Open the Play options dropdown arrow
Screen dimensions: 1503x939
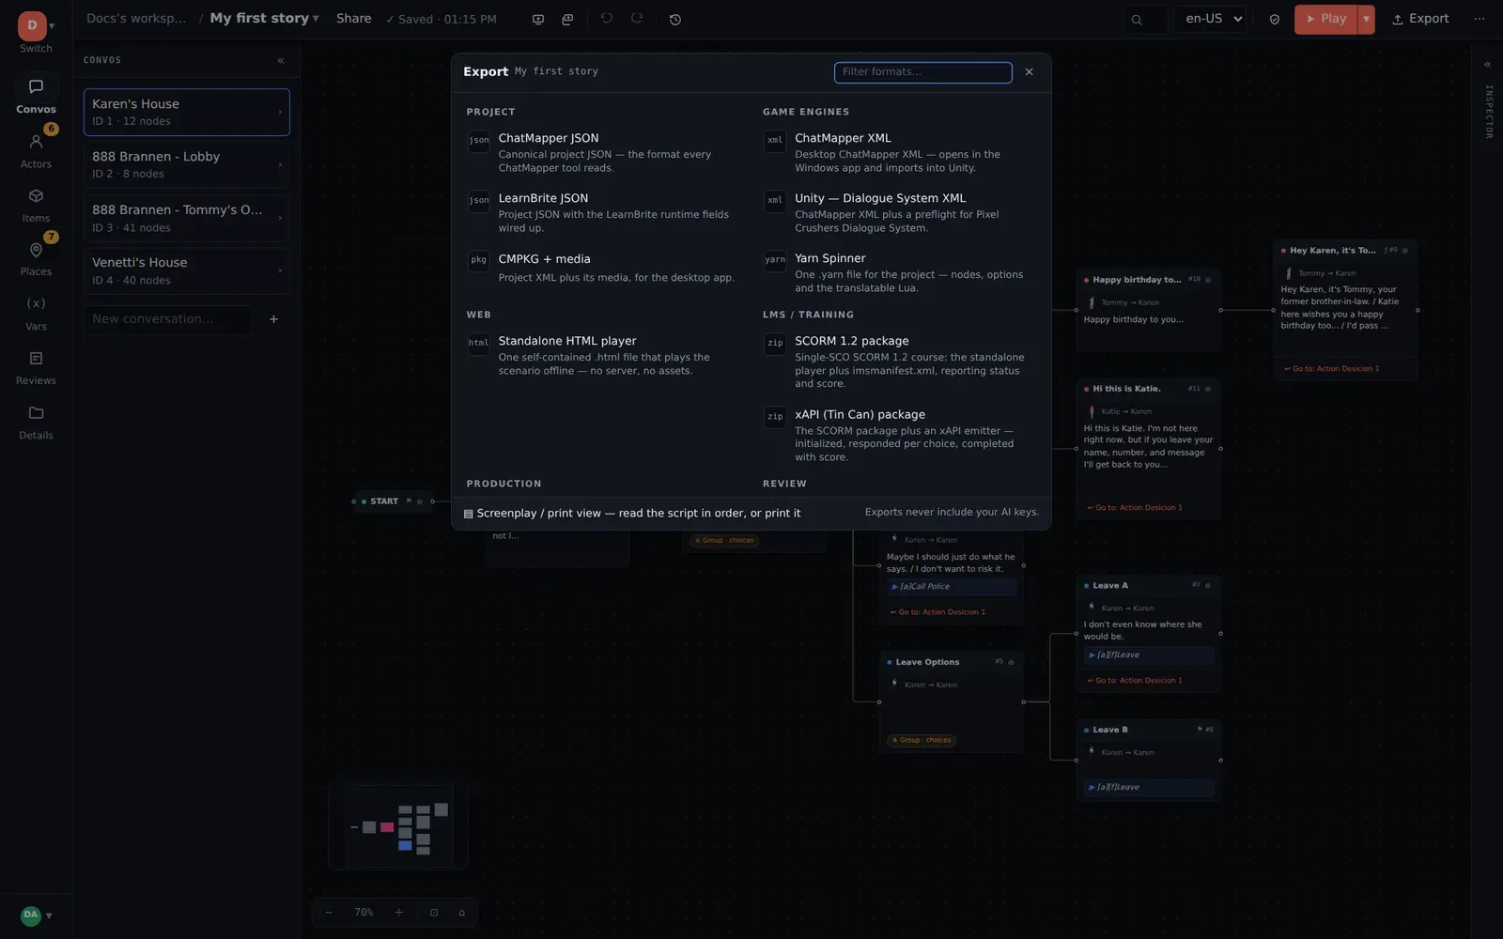coord(1367,19)
